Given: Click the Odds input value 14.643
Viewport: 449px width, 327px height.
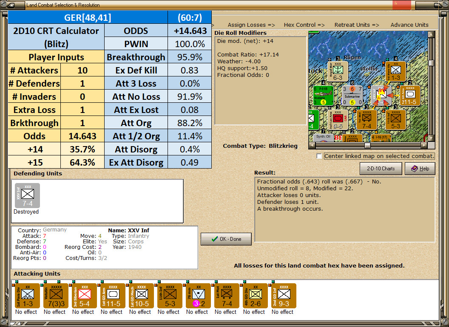Looking at the screenshot, I should pos(82,136).
